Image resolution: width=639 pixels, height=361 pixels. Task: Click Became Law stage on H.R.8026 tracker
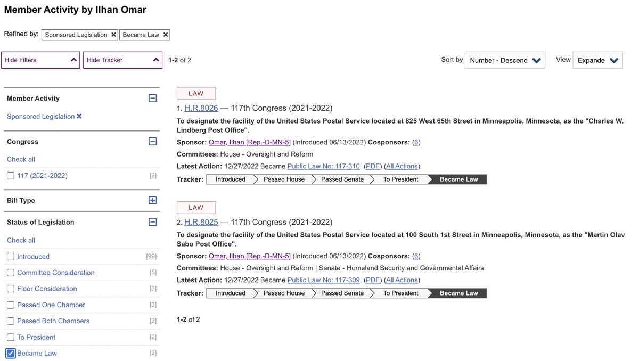click(x=457, y=179)
